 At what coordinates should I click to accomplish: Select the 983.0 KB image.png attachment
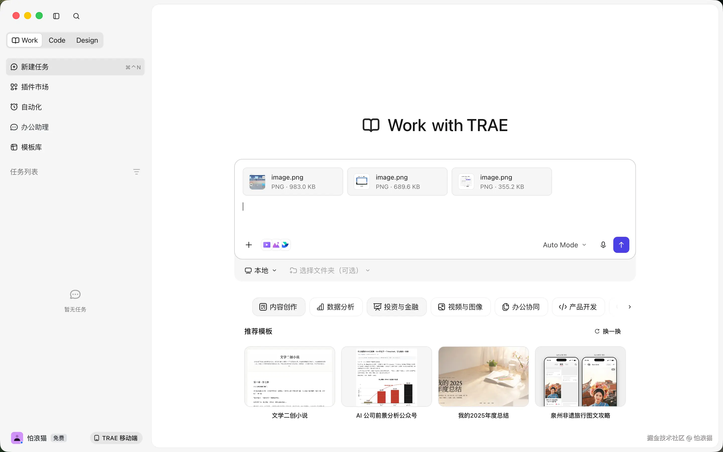(x=293, y=182)
